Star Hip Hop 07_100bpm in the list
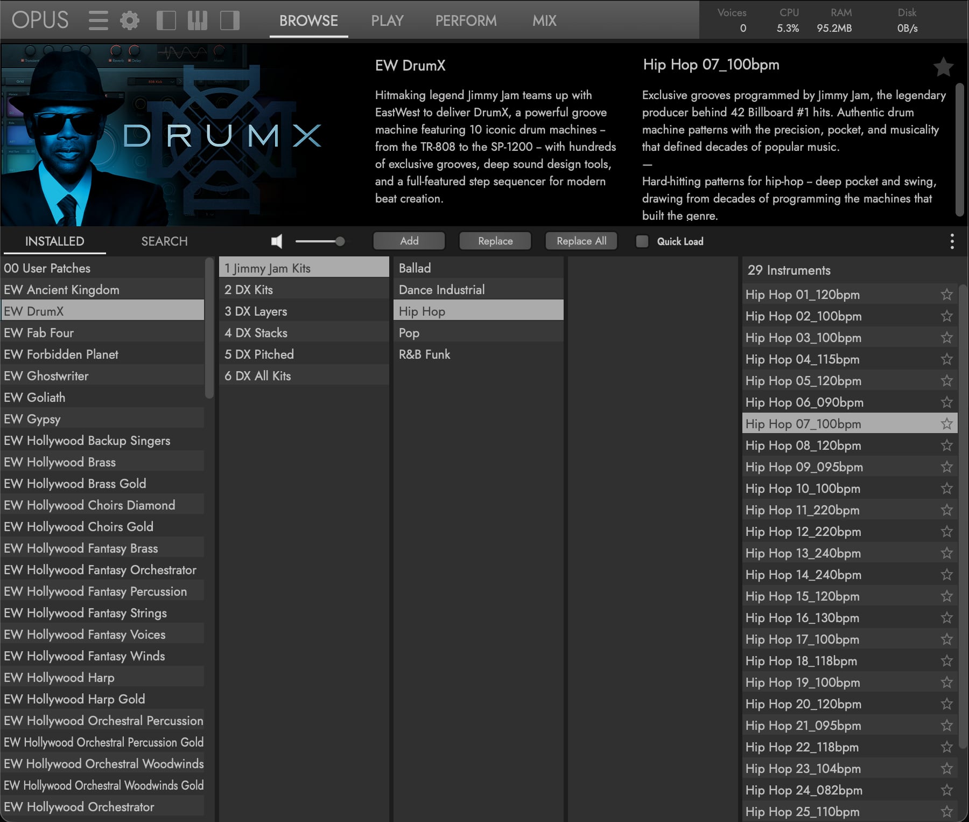Image resolution: width=969 pixels, height=822 pixels. point(946,424)
